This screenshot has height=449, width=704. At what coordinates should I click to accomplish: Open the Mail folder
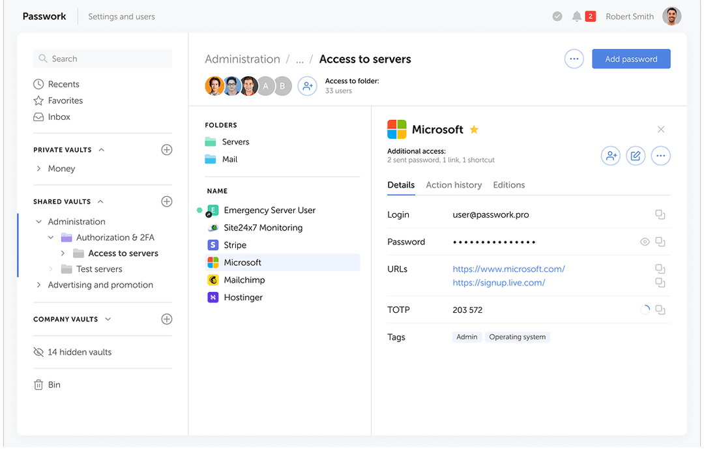coord(221,159)
